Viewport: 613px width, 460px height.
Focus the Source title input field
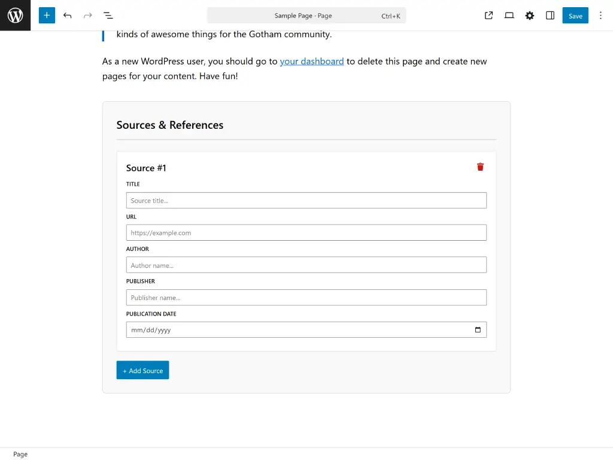click(306, 201)
